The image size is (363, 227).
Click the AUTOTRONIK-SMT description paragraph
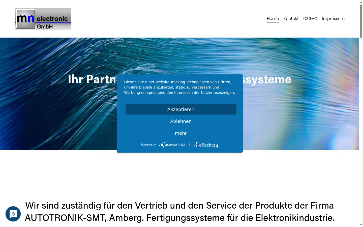pyautogui.click(x=179, y=212)
